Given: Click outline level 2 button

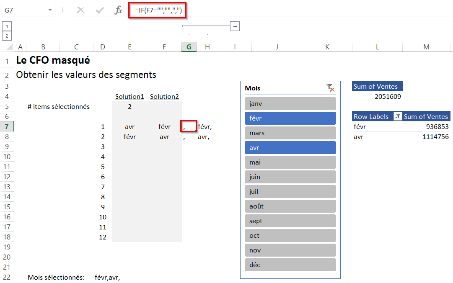Looking at the screenshot, I should click(7, 36).
